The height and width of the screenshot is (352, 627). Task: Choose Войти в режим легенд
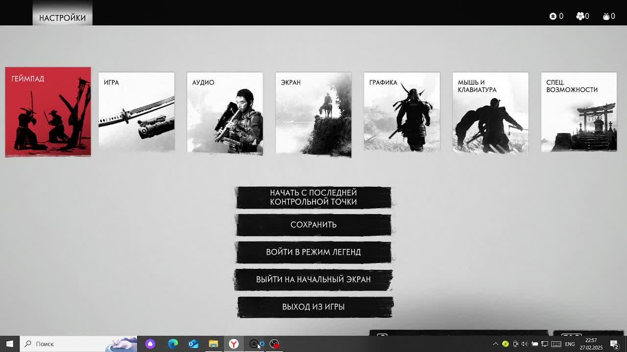tap(313, 252)
